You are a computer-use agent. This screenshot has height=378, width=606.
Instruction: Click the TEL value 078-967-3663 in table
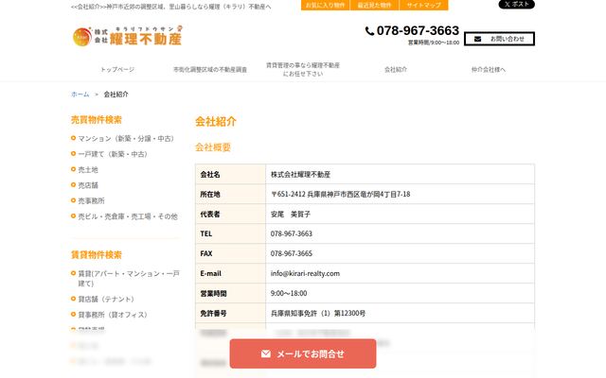pos(291,233)
